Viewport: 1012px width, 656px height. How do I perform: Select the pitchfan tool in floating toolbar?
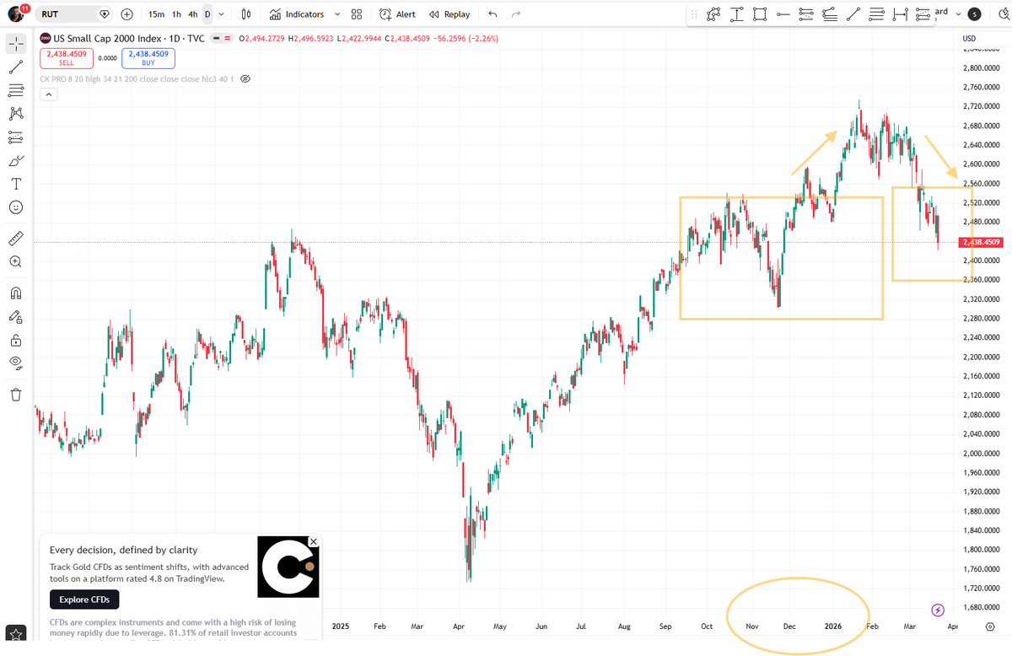[x=830, y=14]
